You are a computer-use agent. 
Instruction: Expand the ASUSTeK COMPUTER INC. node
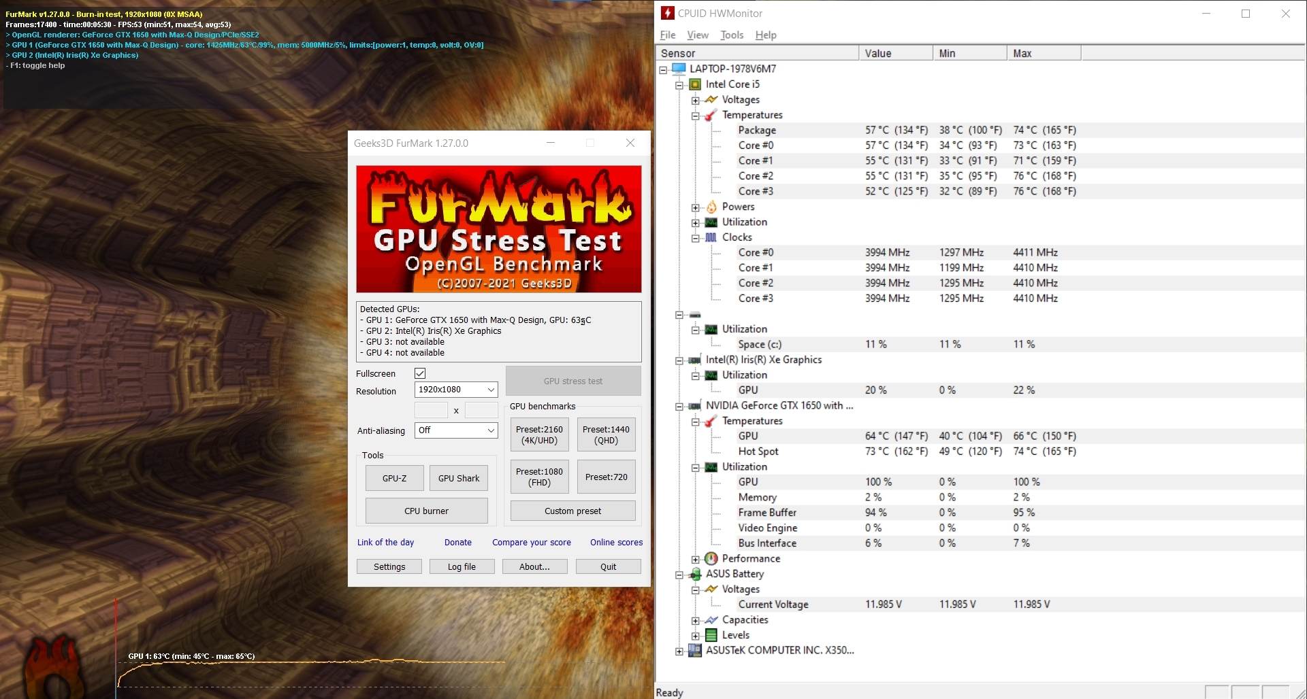click(x=679, y=651)
